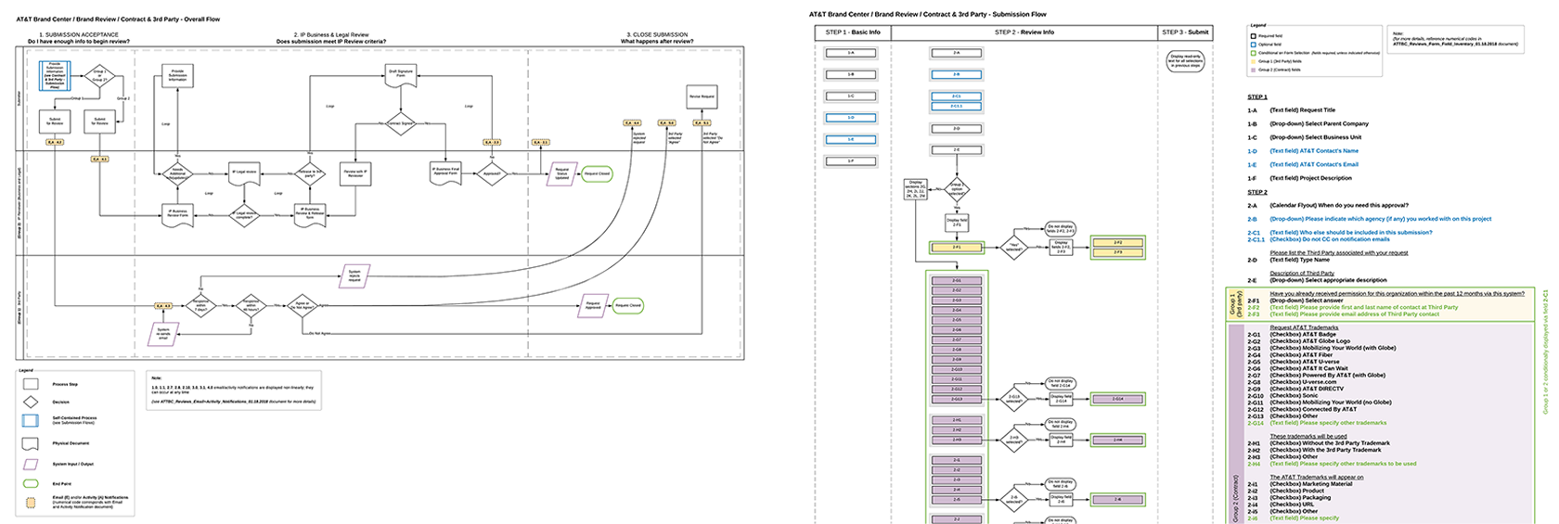Click the Decision diamond legend symbol
Viewport: 1559px width, 524px height.
[x=31, y=402]
